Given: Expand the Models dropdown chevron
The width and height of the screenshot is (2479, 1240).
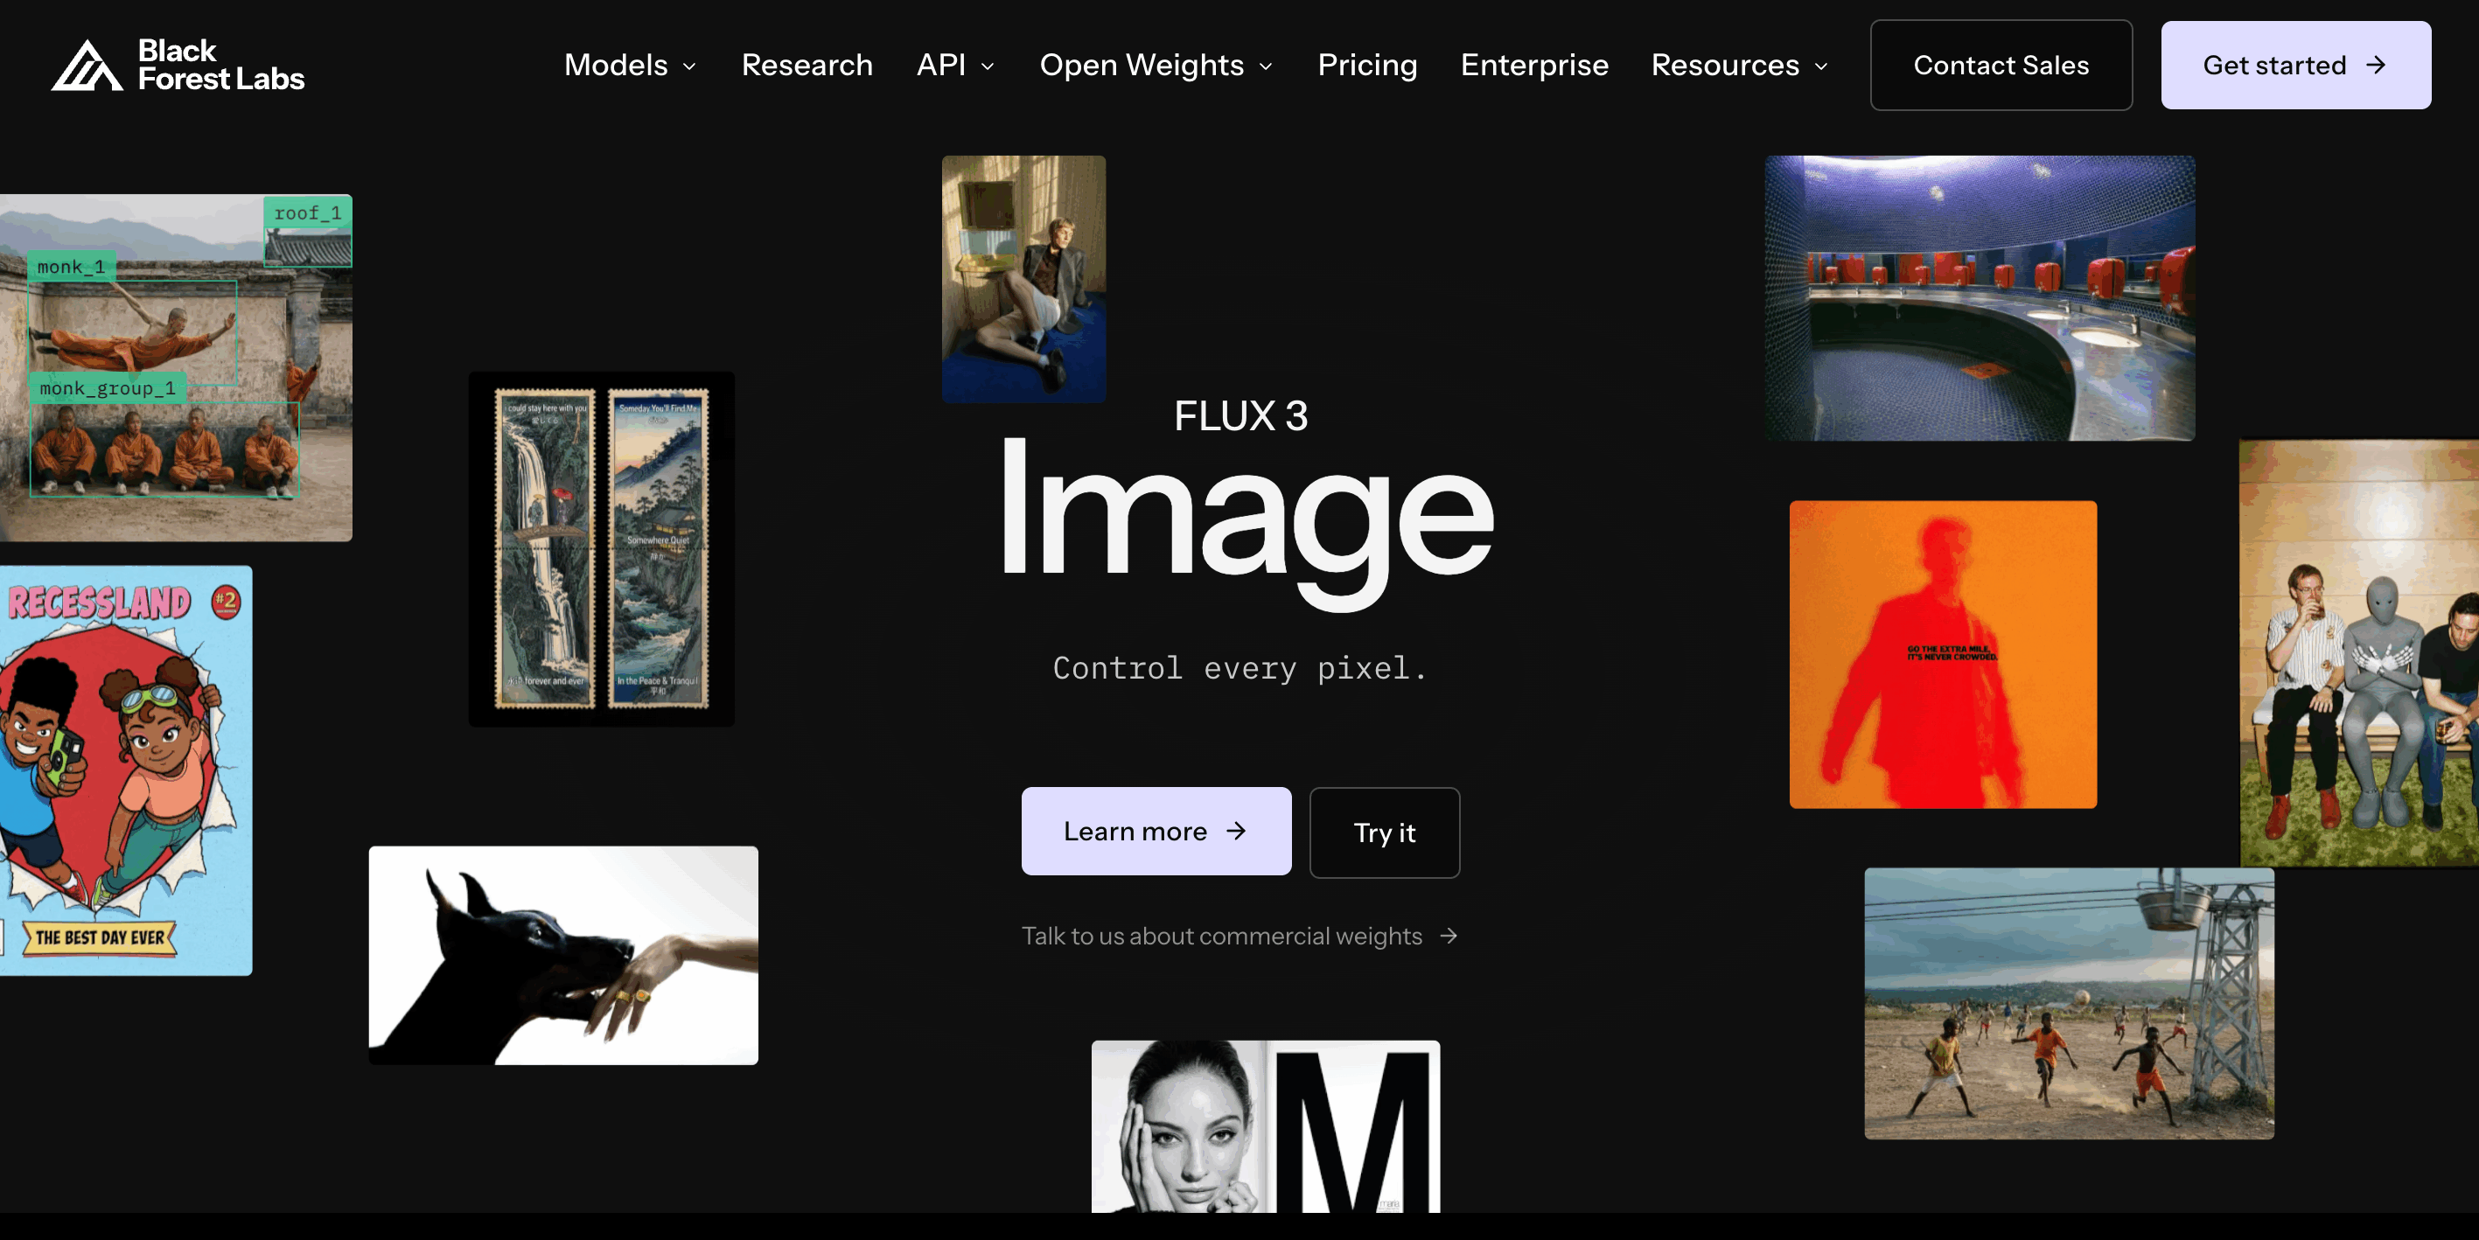Looking at the screenshot, I should (x=690, y=66).
